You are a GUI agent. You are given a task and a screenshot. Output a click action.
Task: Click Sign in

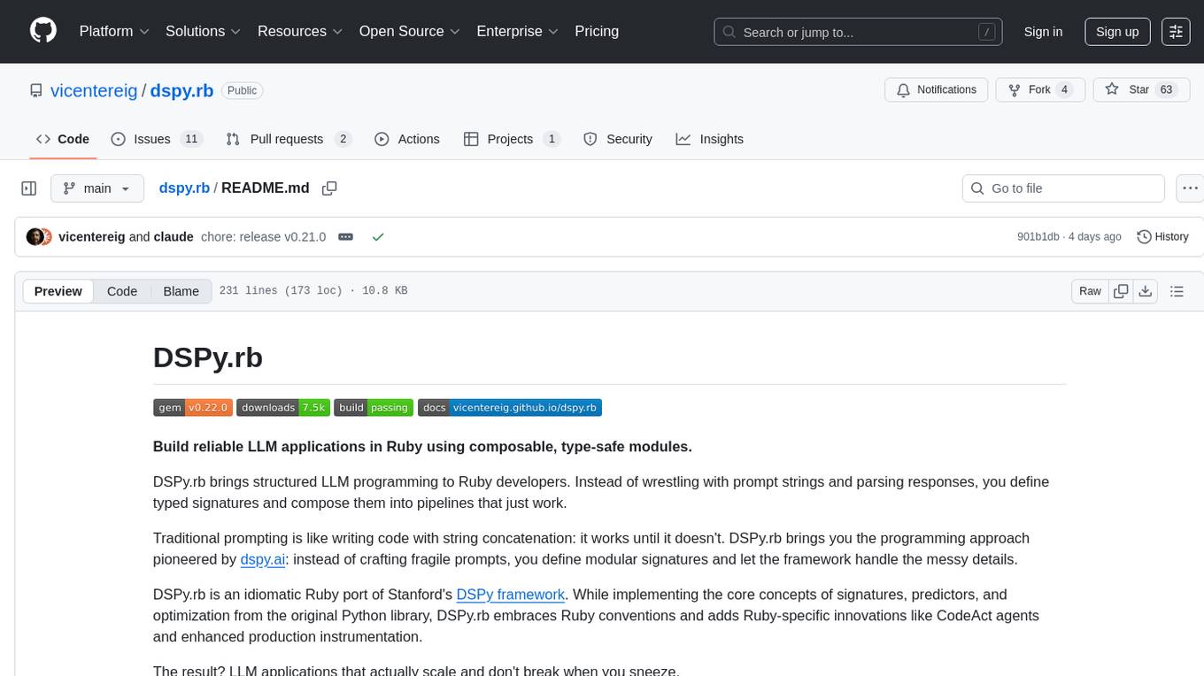click(x=1043, y=32)
